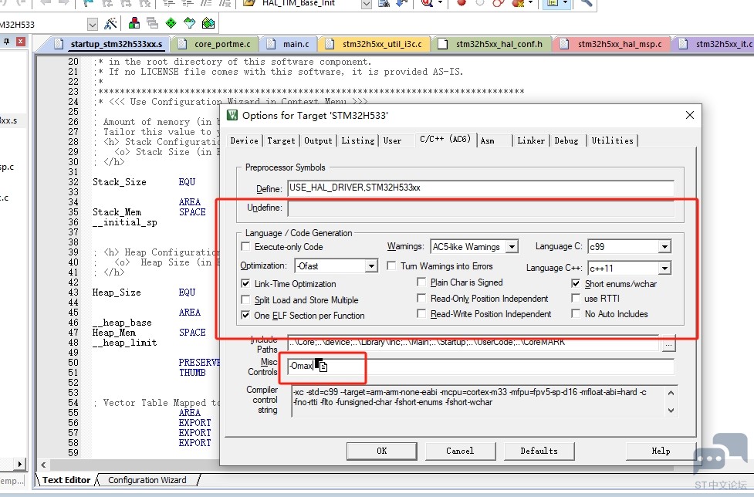Switch to Configuration Wizard view tab
Screen dimensions: 754x497
click(147, 480)
